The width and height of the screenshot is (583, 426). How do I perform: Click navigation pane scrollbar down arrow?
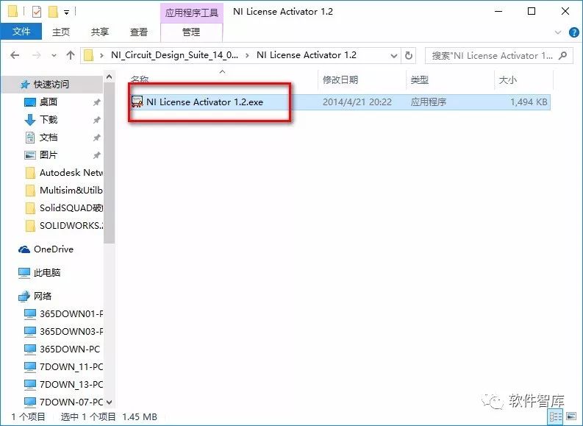tap(110, 402)
